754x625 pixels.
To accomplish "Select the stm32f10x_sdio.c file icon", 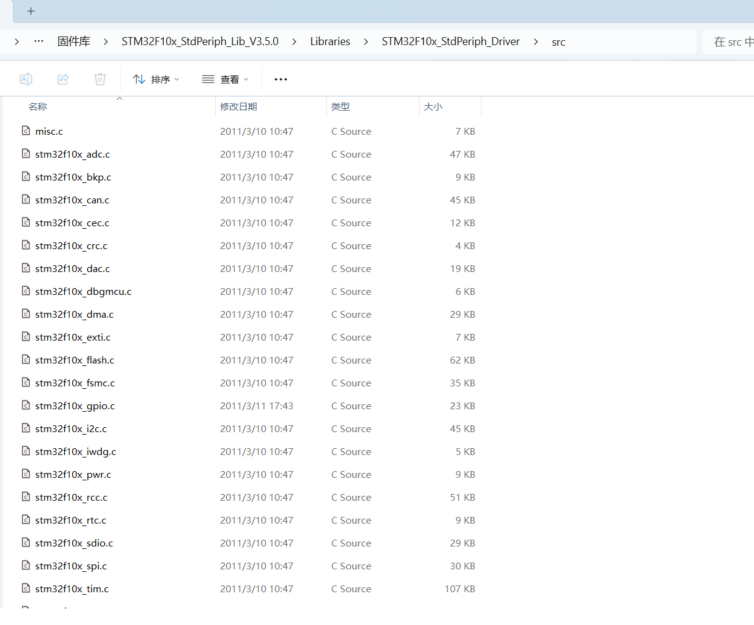I will 26,542.
